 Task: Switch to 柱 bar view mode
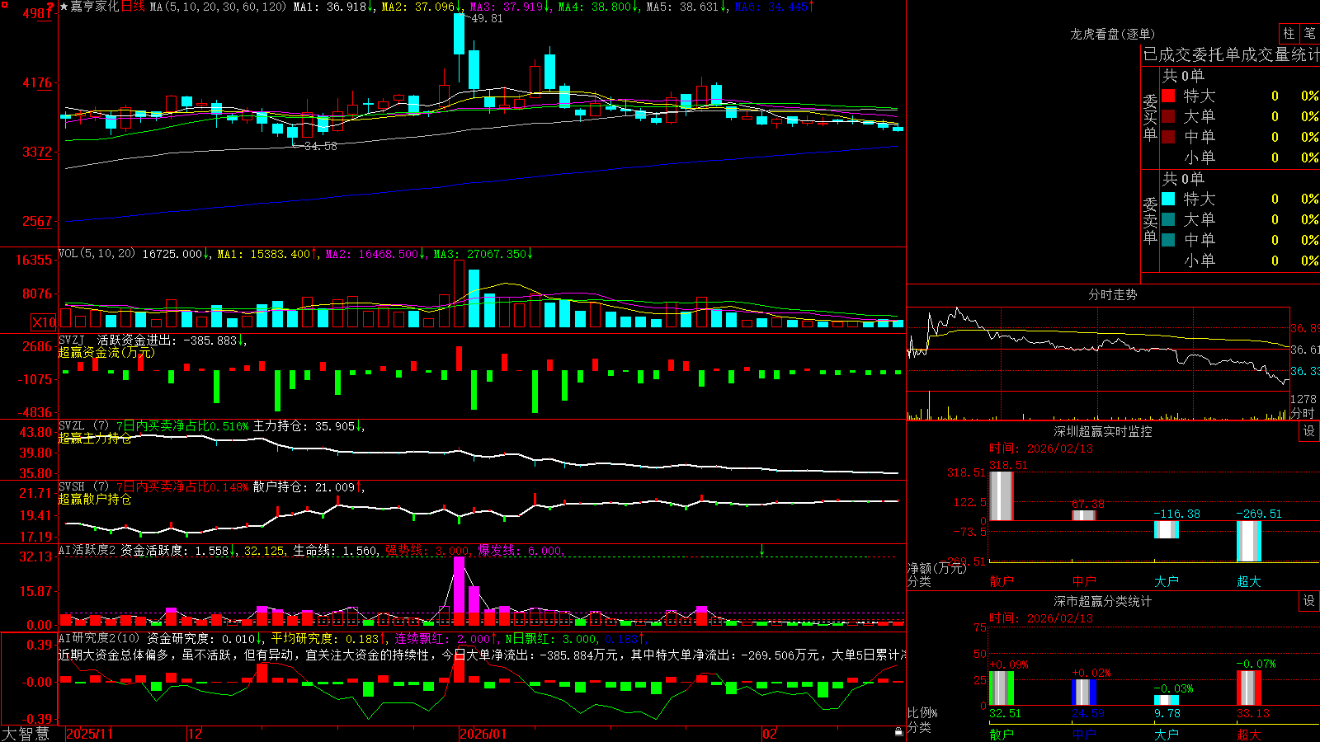click(1288, 33)
